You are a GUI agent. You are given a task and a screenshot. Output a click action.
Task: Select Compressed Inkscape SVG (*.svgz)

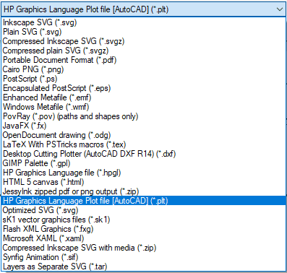click(143, 41)
